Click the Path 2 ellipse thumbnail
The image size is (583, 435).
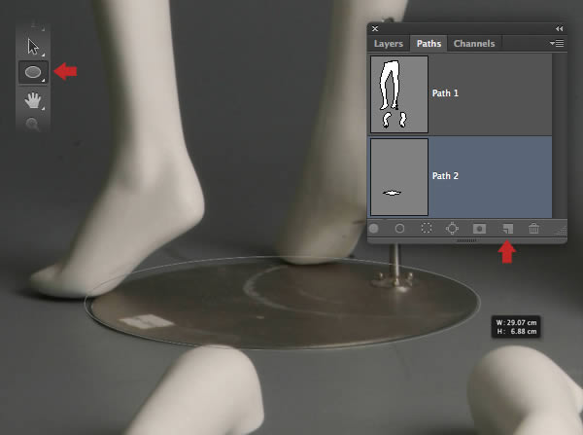tap(399, 177)
